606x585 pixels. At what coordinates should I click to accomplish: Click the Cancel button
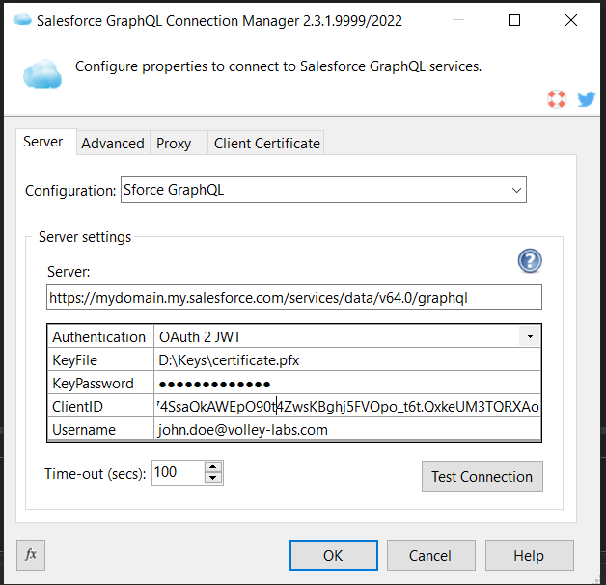pyautogui.click(x=430, y=555)
